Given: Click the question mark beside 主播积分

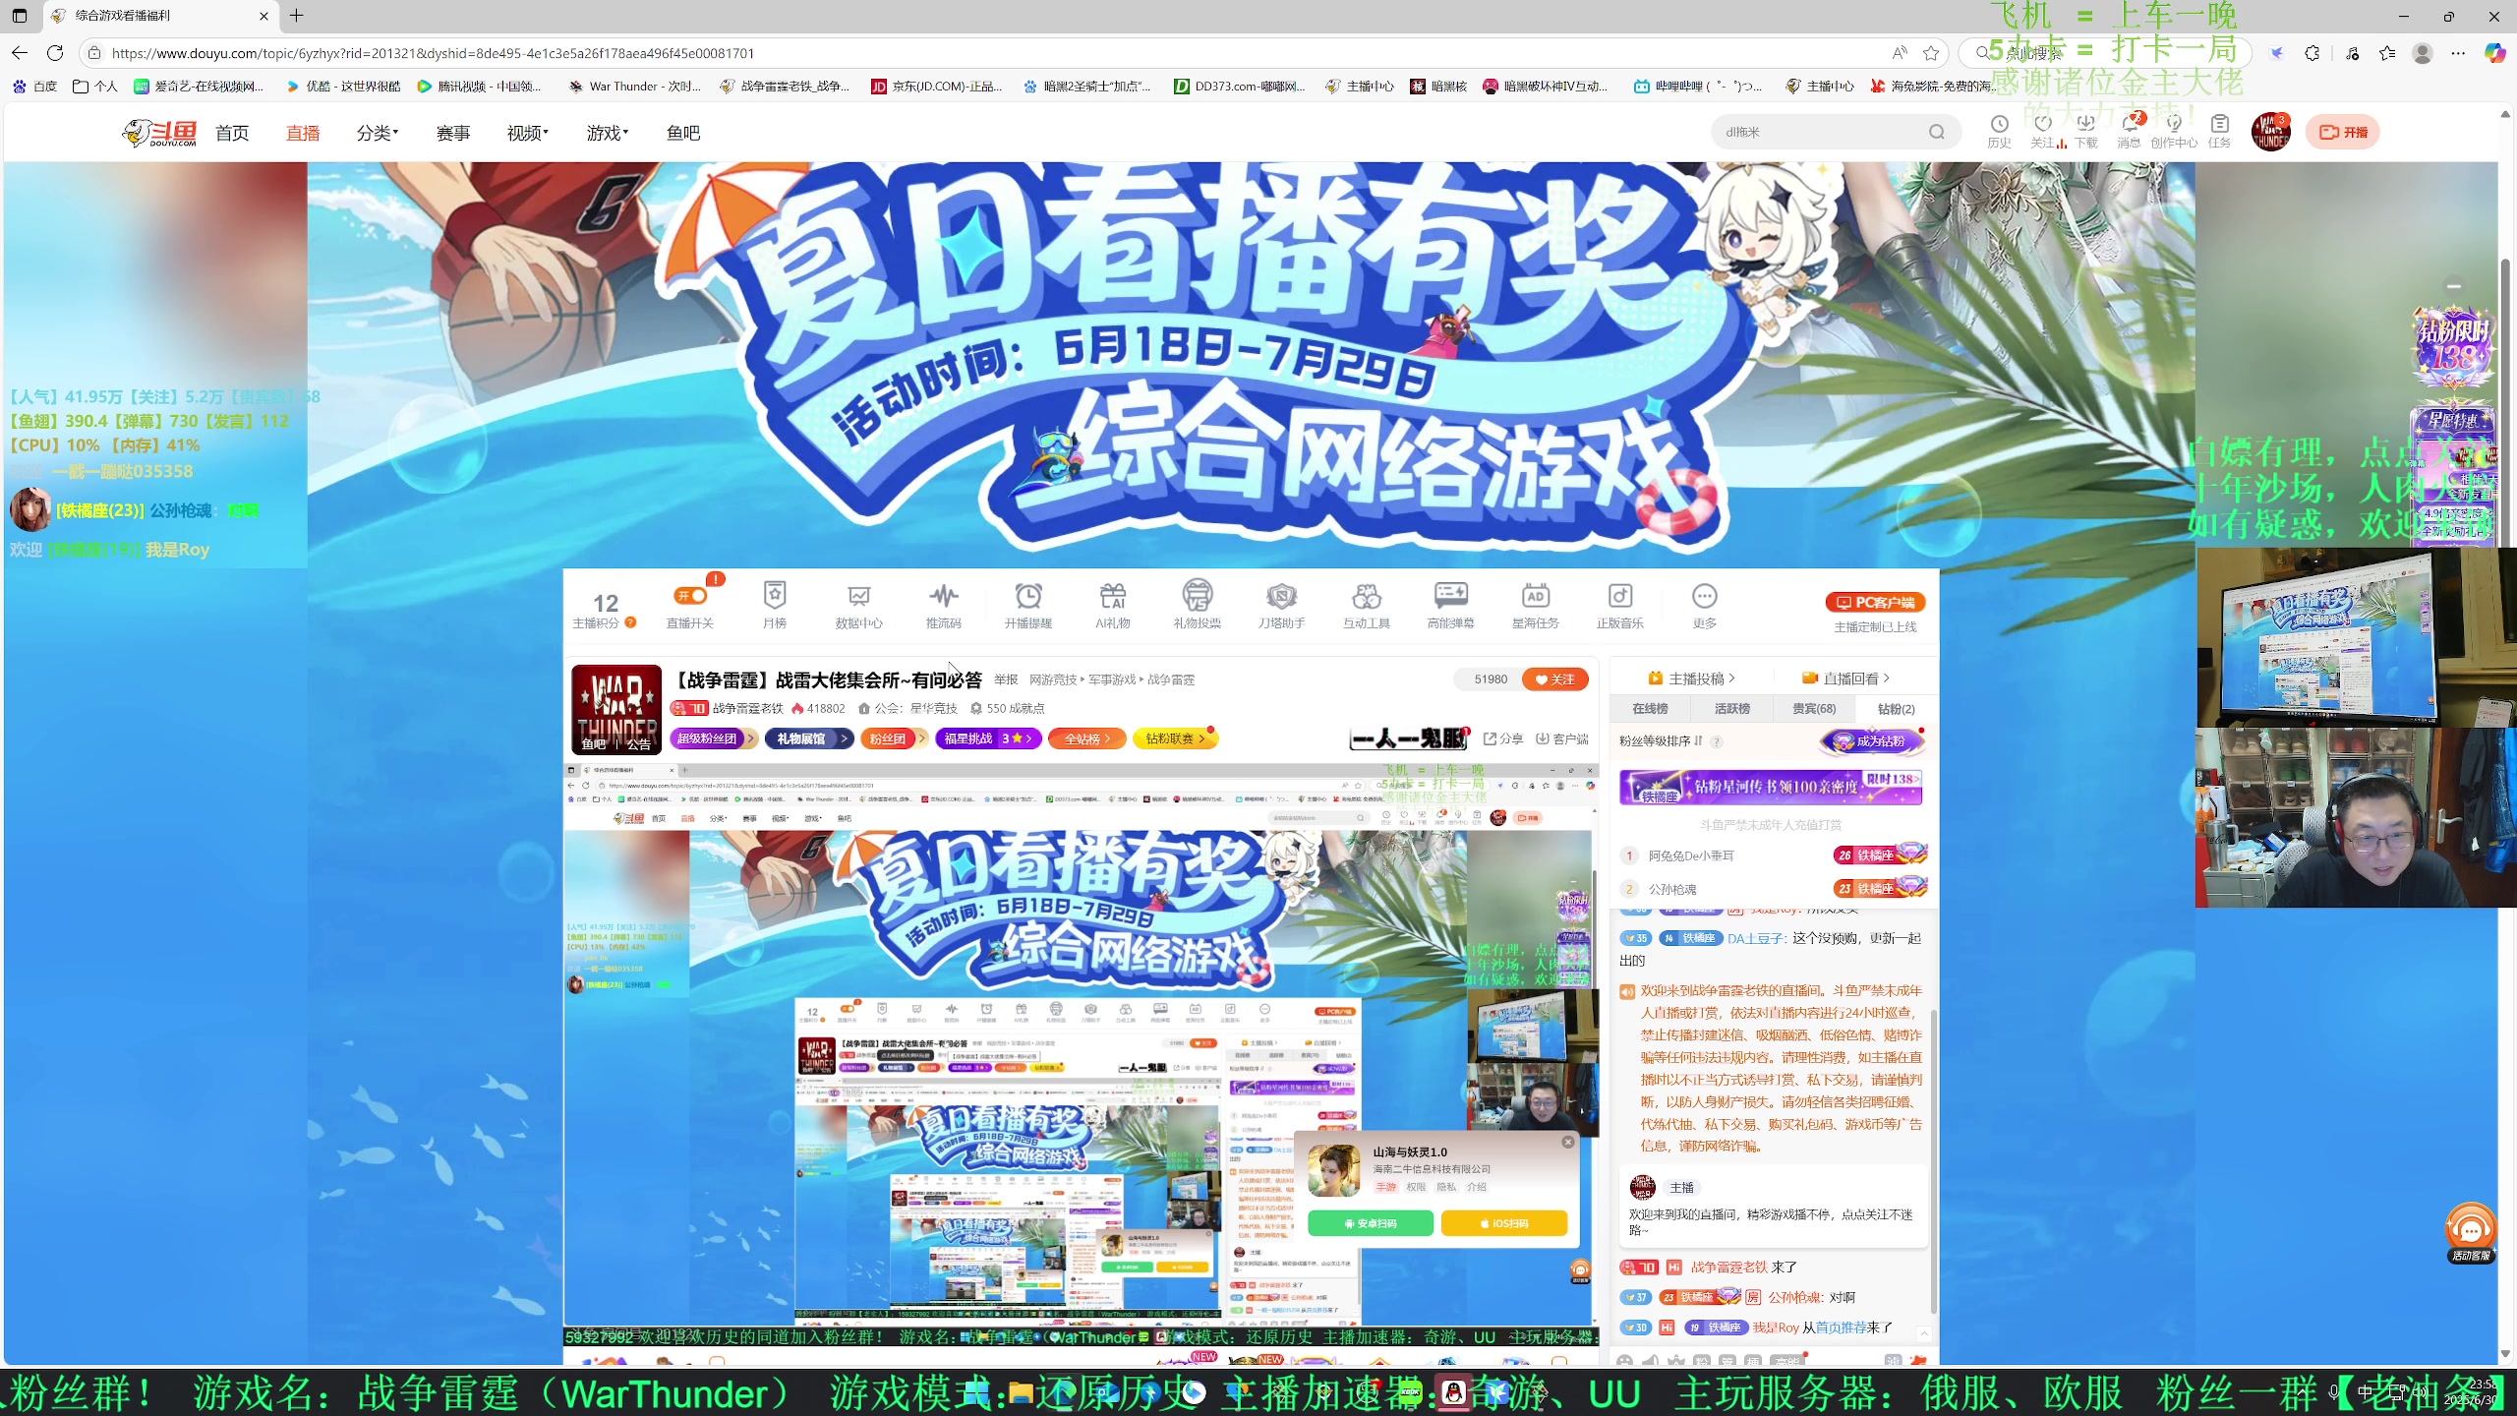Looking at the screenshot, I should pyautogui.click(x=631, y=622).
